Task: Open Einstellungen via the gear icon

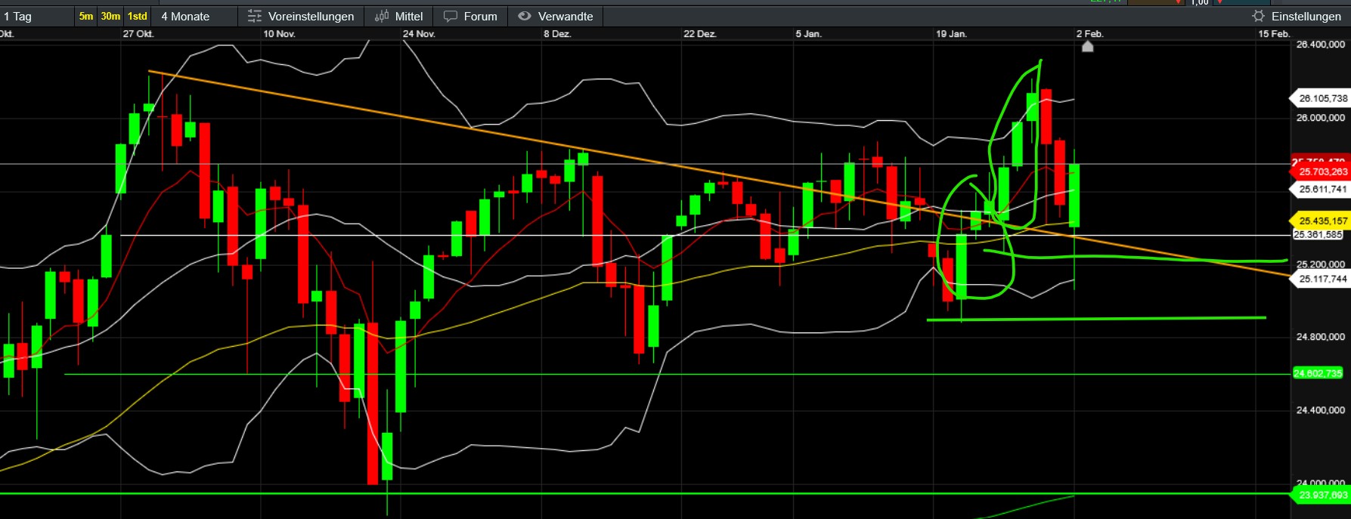Action: pyautogui.click(x=1258, y=16)
